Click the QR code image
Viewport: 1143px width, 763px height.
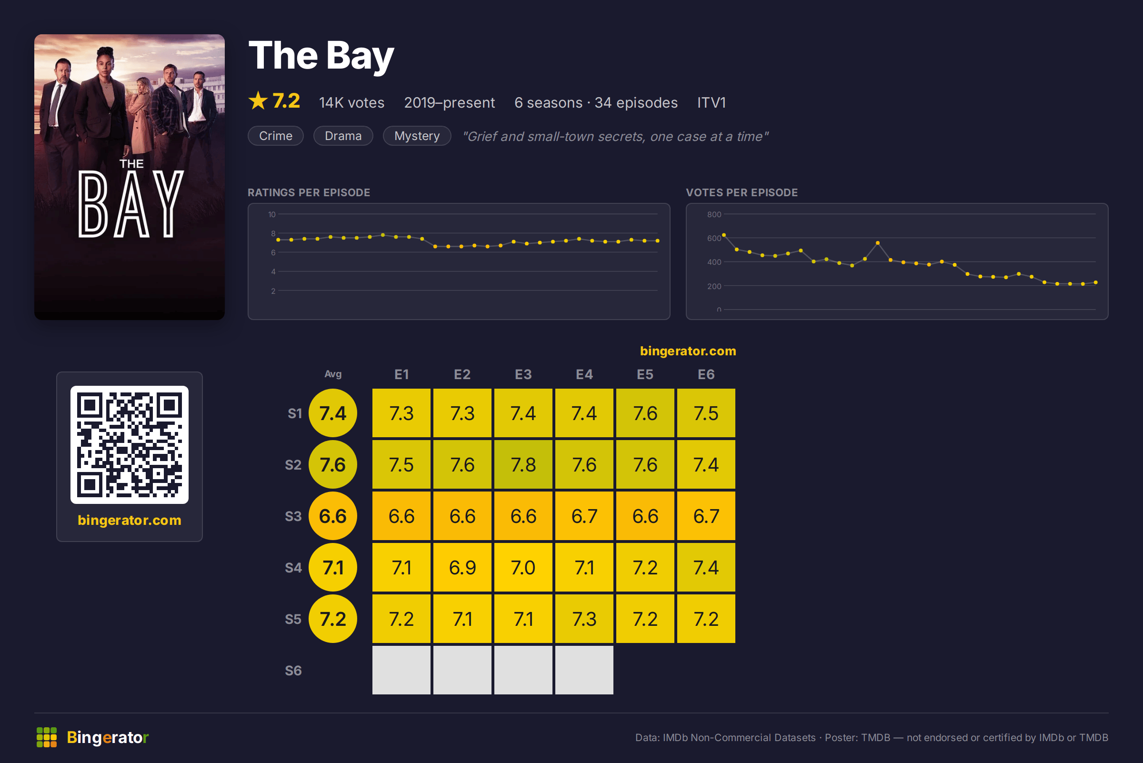(x=130, y=445)
